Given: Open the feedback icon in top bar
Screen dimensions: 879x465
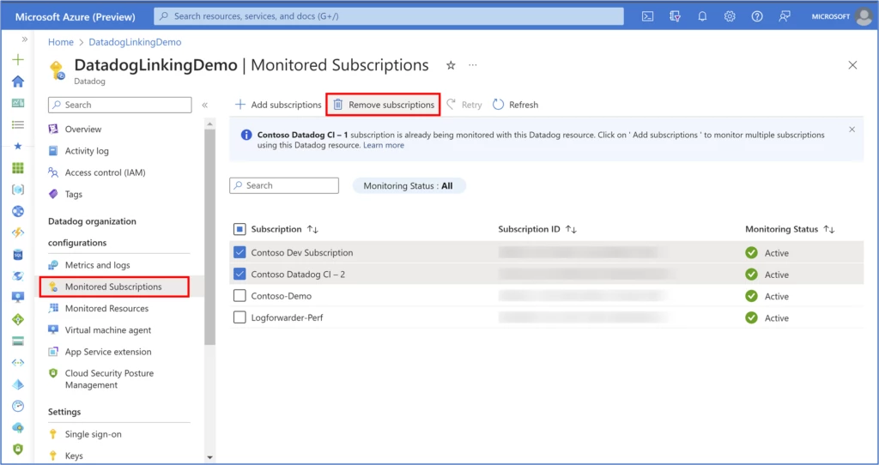Looking at the screenshot, I should pos(785,16).
